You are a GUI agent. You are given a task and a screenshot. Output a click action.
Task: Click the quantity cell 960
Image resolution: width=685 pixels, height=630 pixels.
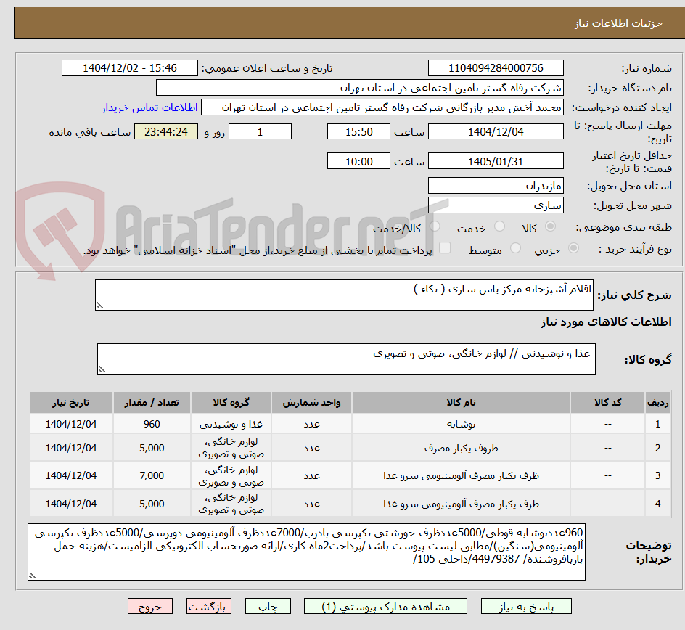tap(152, 424)
